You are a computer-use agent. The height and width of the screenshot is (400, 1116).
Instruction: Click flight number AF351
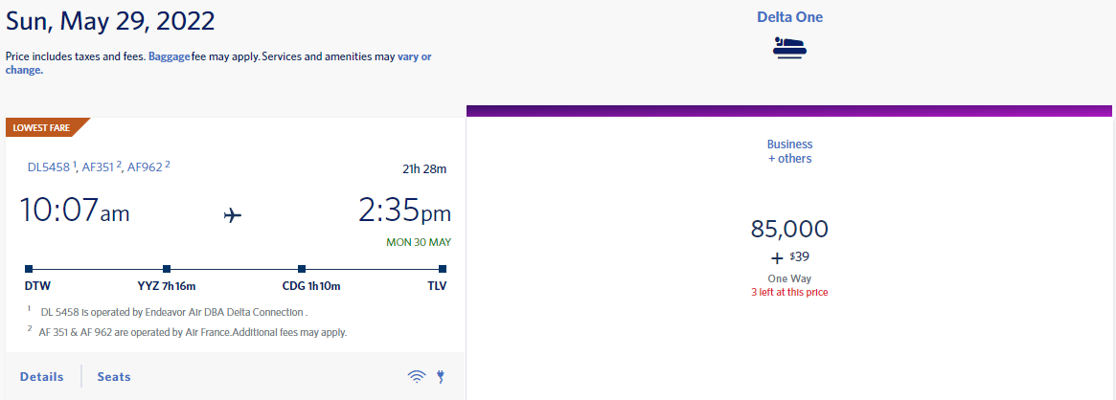click(99, 167)
